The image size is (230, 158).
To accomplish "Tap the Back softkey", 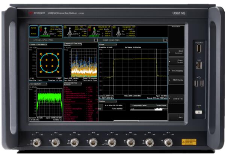I will 176,117.
